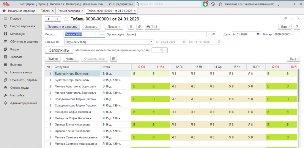
Task: Copy link to document icon
Action: 285,19
